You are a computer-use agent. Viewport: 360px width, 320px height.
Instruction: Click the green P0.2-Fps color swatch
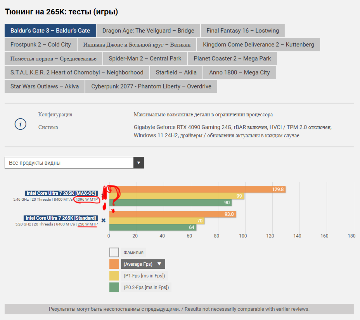tap(114, 287)
